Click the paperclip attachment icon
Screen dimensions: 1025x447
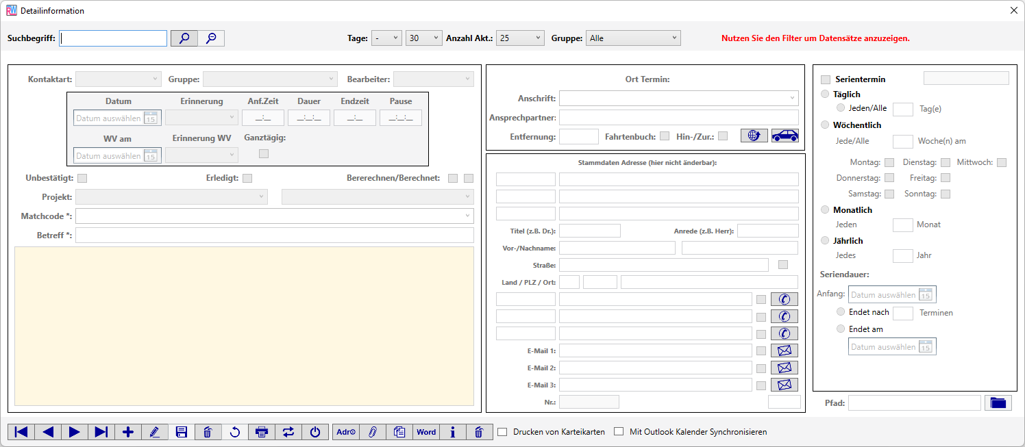373,432
